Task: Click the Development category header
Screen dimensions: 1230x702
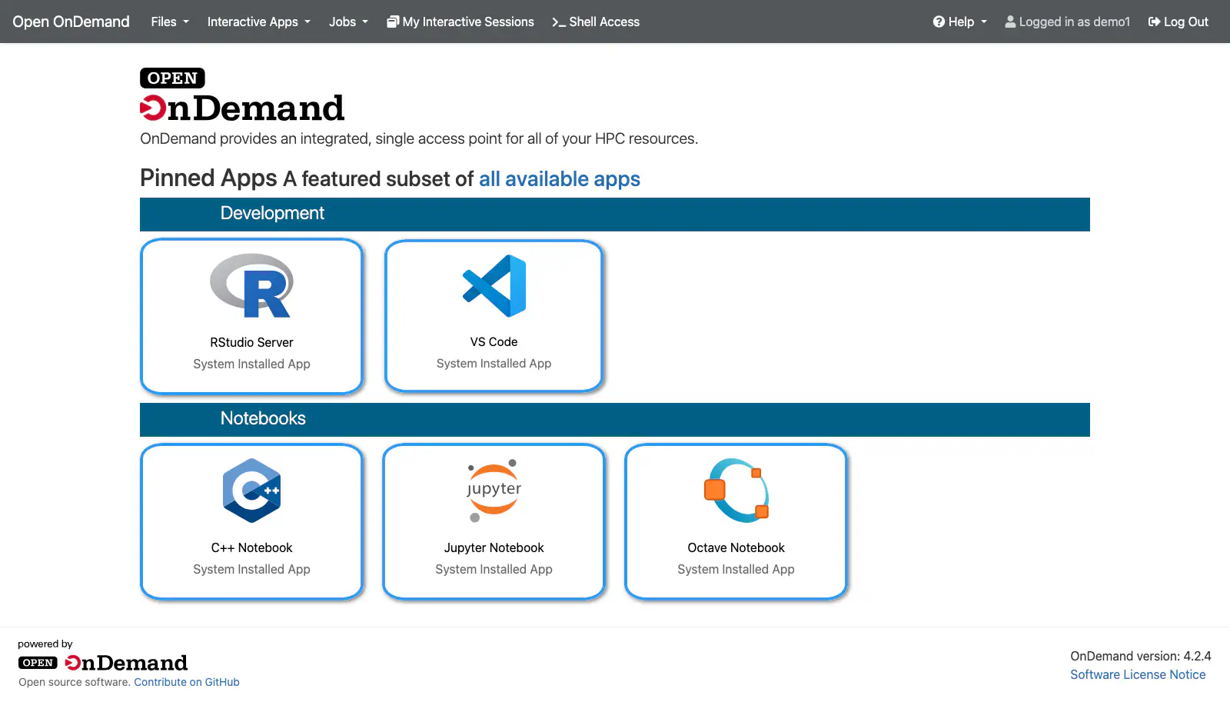Action: (x=615, y=214)
